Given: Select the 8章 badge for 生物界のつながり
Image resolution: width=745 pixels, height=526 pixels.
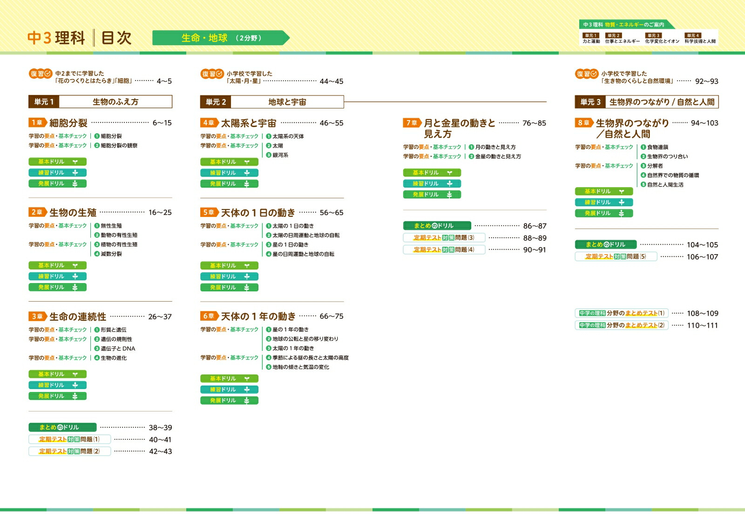Looking at the screenshot, I should [x=584, y=123].
